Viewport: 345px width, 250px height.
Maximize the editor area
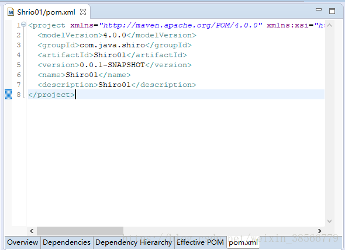pos(332,11)
